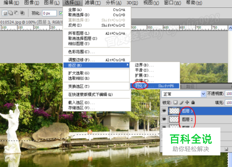Choose 扩大选取(G) grow selection

pos(97,73)
